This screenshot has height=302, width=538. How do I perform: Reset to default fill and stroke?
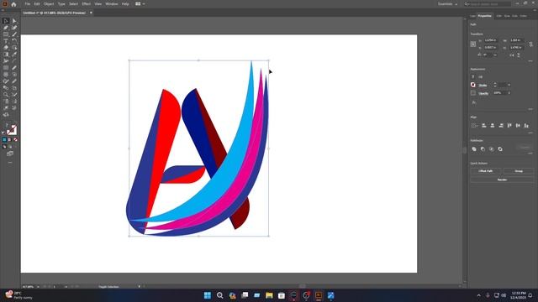pyautogui.click(x=3, y=133)
